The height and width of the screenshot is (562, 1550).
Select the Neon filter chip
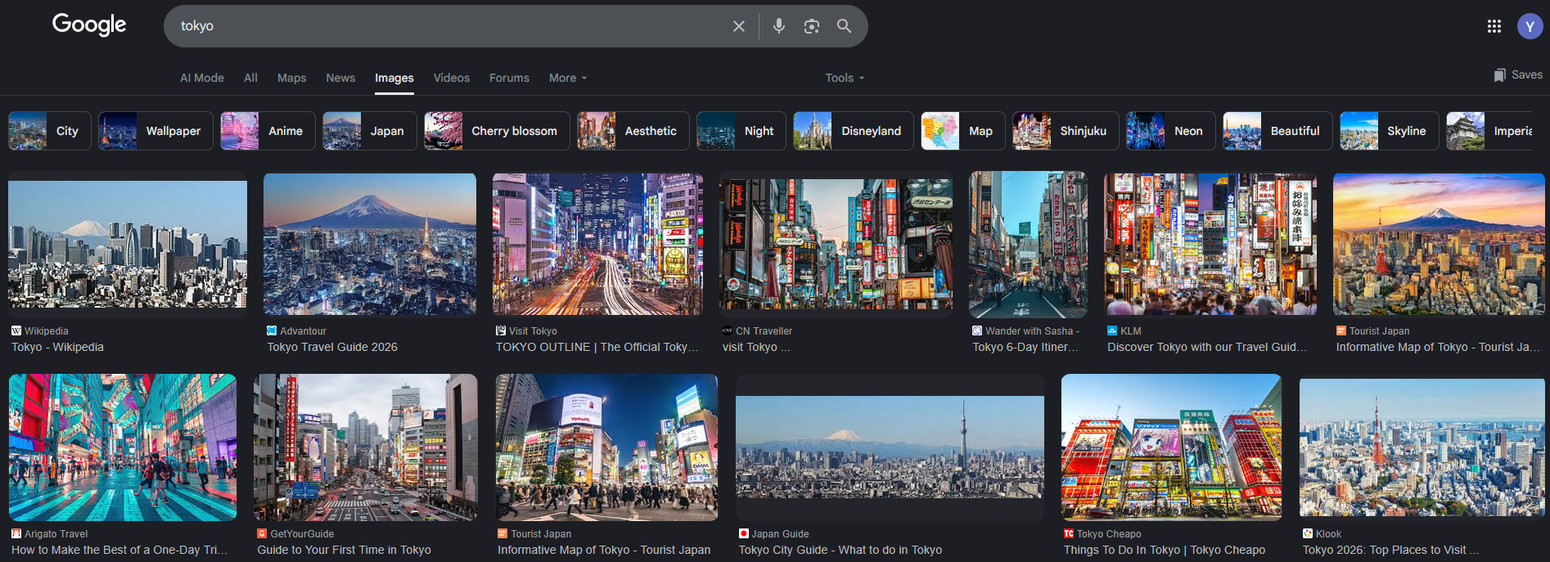point(1171,131)
